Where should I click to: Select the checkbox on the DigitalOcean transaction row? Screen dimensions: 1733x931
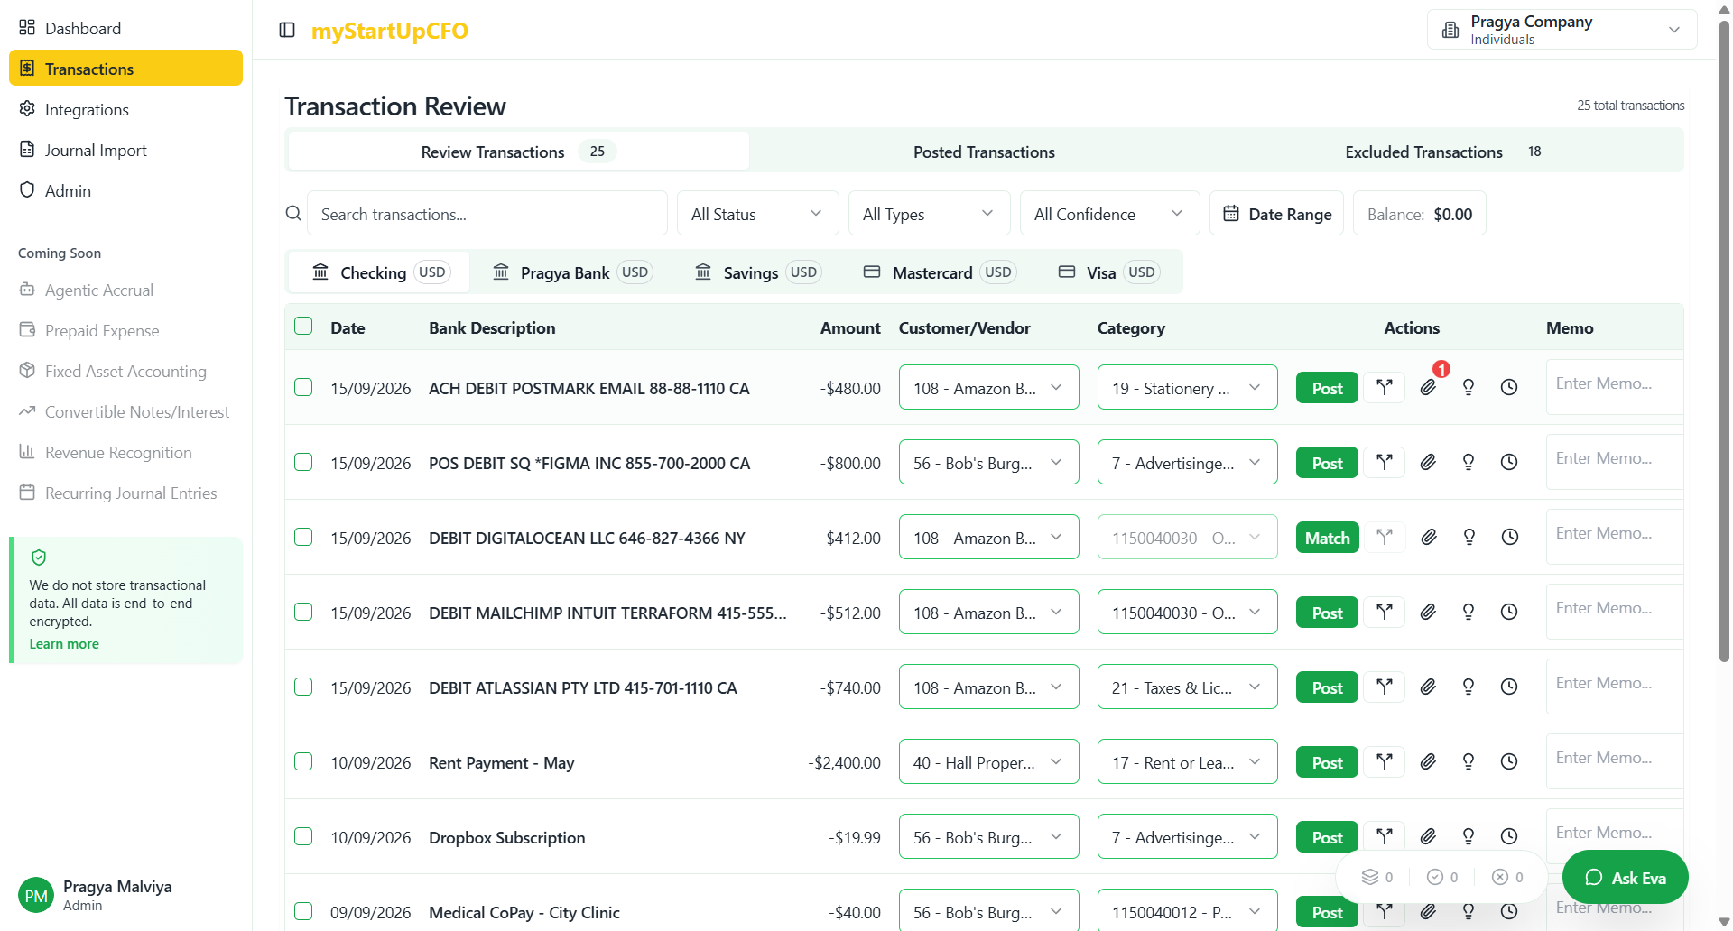pos(303,536)
